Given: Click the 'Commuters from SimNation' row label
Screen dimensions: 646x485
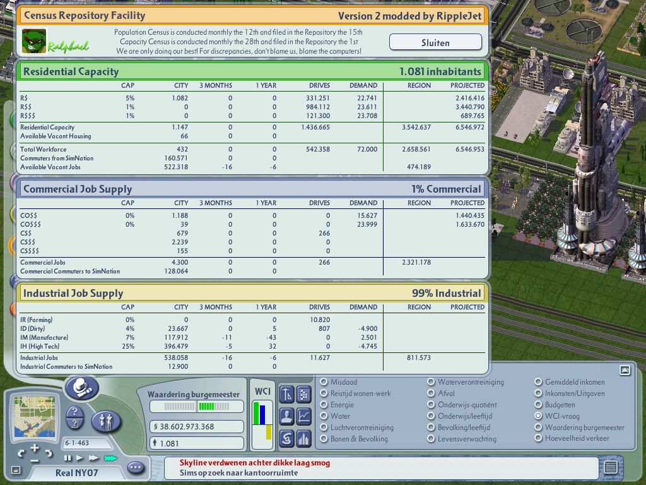Looking at the screenshot, I should point(57,158).
